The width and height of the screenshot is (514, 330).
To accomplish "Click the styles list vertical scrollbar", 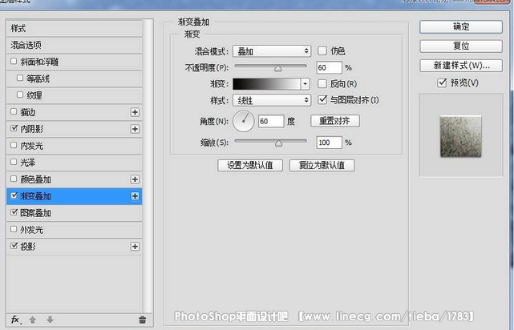I will coord(149,166).
